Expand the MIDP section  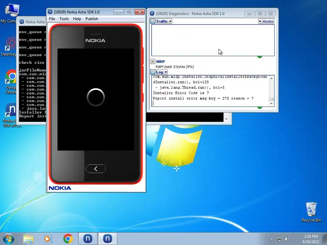point(153,62)
